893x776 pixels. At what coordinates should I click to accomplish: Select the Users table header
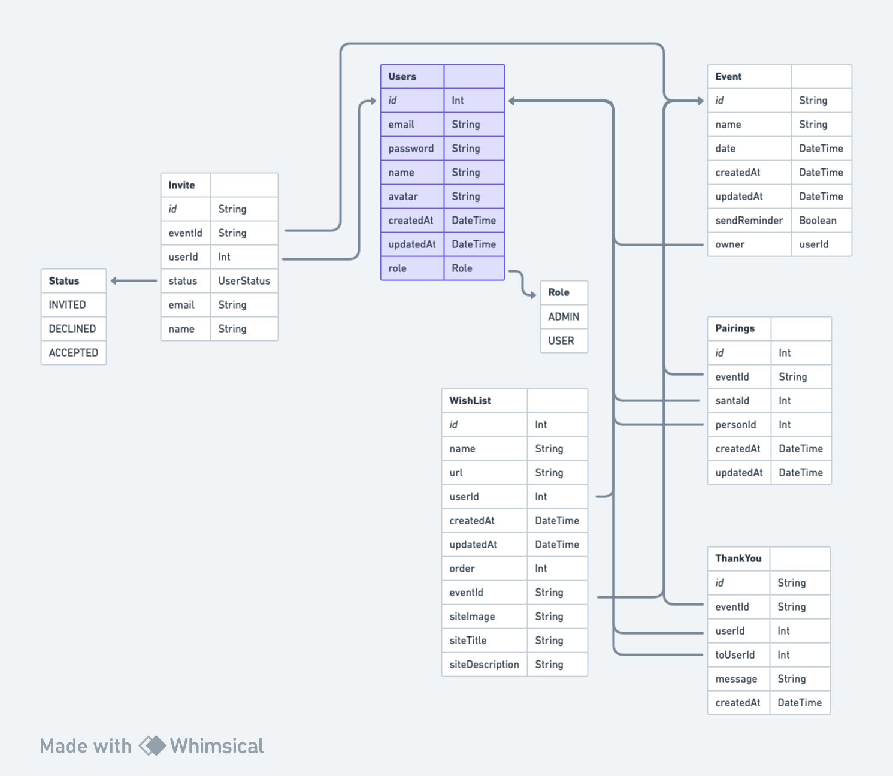click(413, 76)
